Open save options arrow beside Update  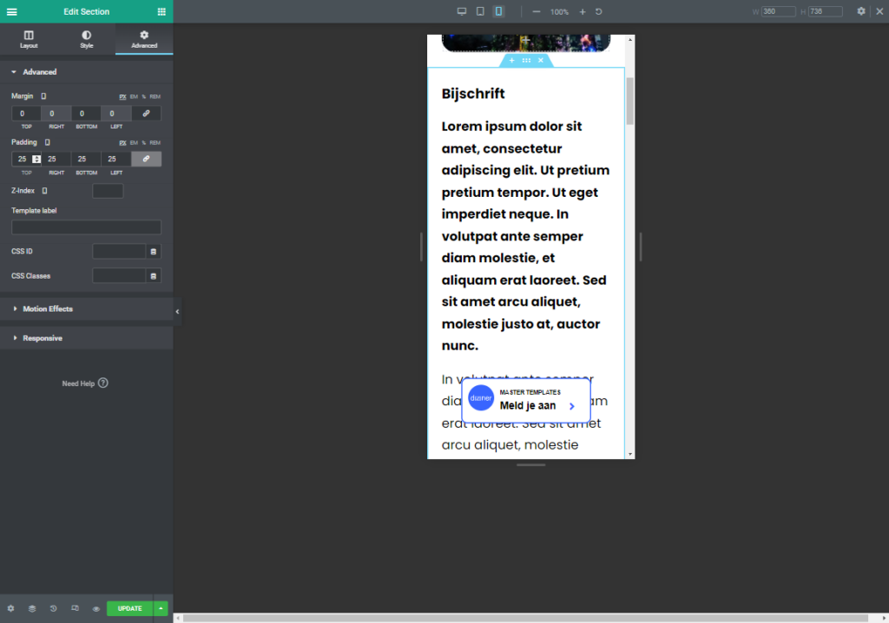pyautogui.click(x=161, y=608)
